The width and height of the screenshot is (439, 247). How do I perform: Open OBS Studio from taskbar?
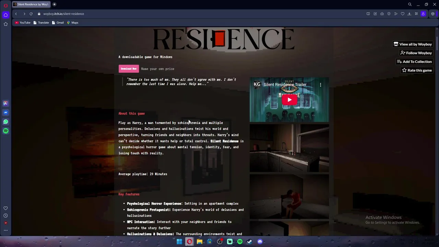(219, 242)
